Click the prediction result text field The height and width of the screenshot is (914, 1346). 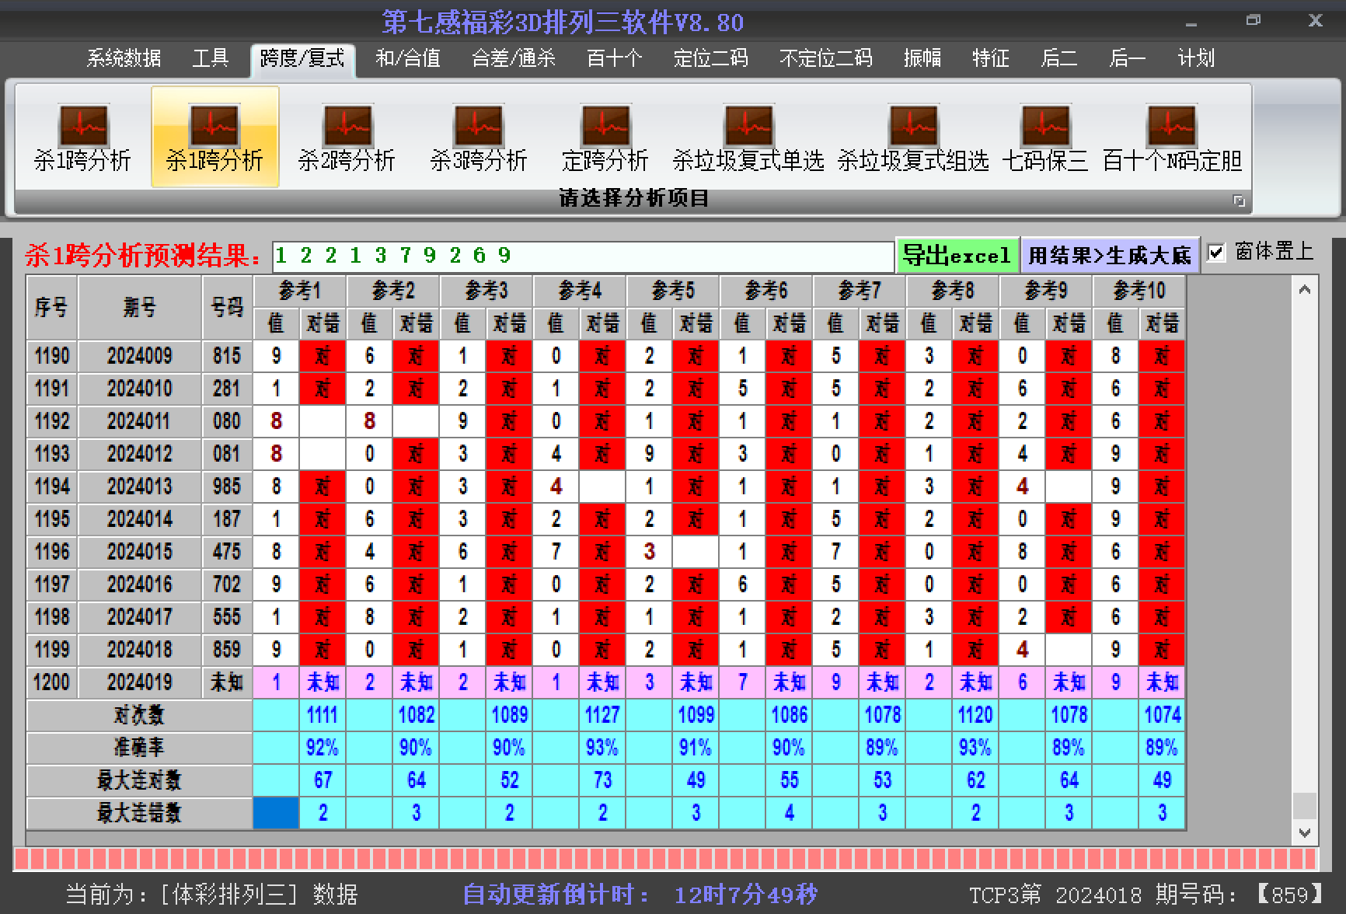click(x=583, y=256)
